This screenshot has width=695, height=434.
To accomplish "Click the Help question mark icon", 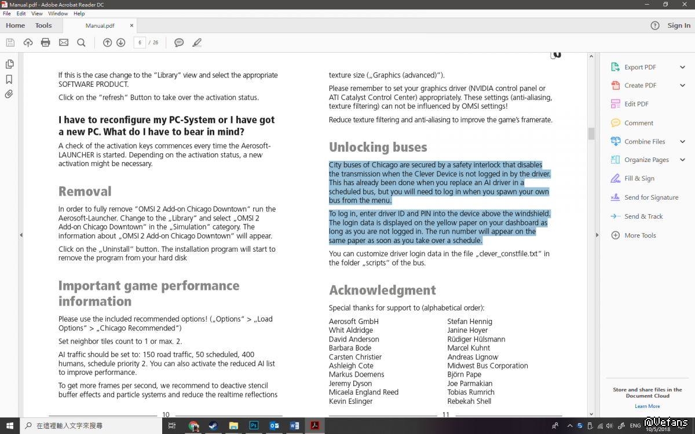I will (655, 25).
